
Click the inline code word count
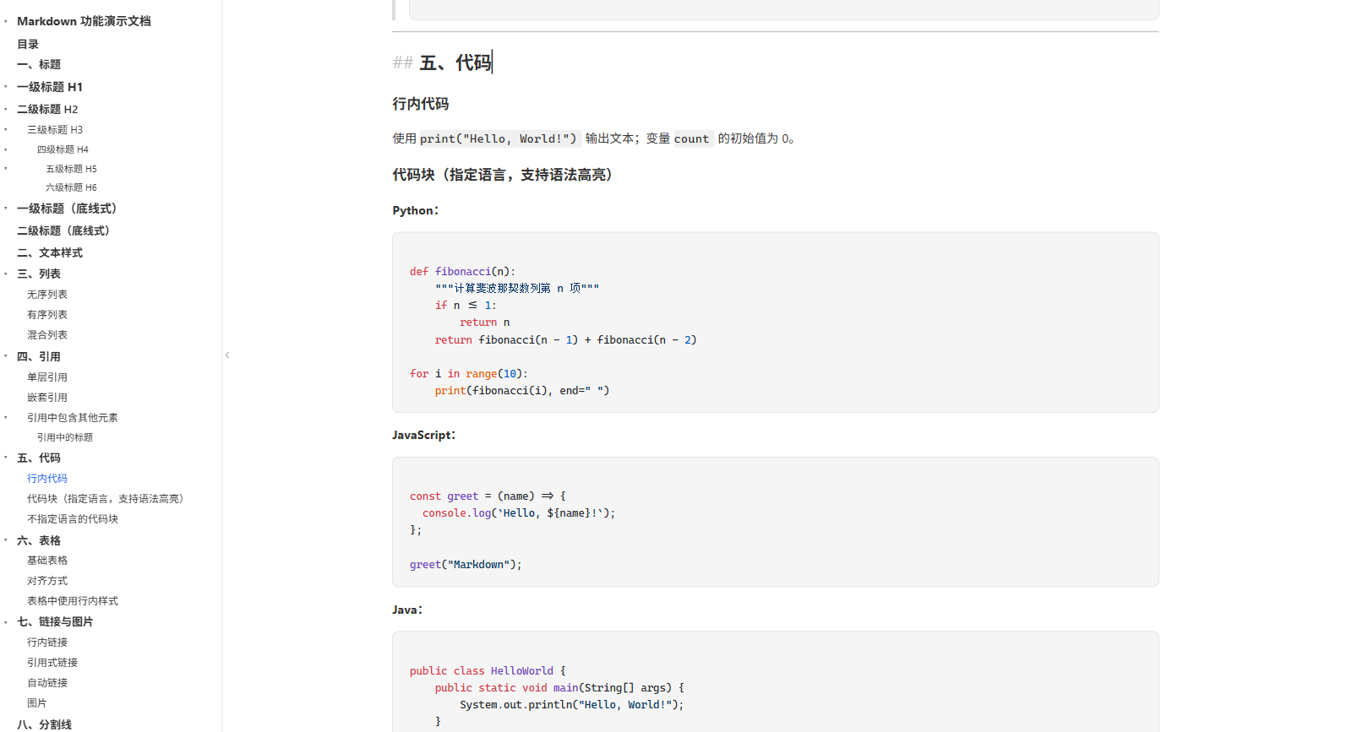point(691,138)
